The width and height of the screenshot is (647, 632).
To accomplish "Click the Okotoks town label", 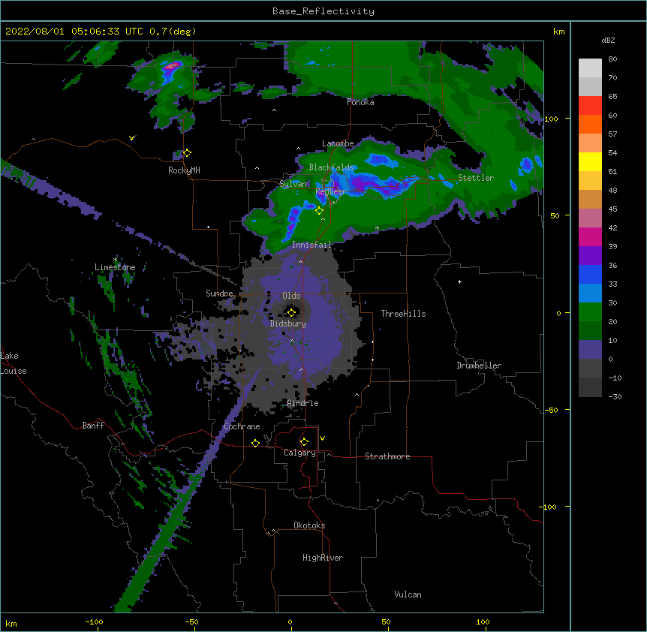I will (x=309, y=525).
